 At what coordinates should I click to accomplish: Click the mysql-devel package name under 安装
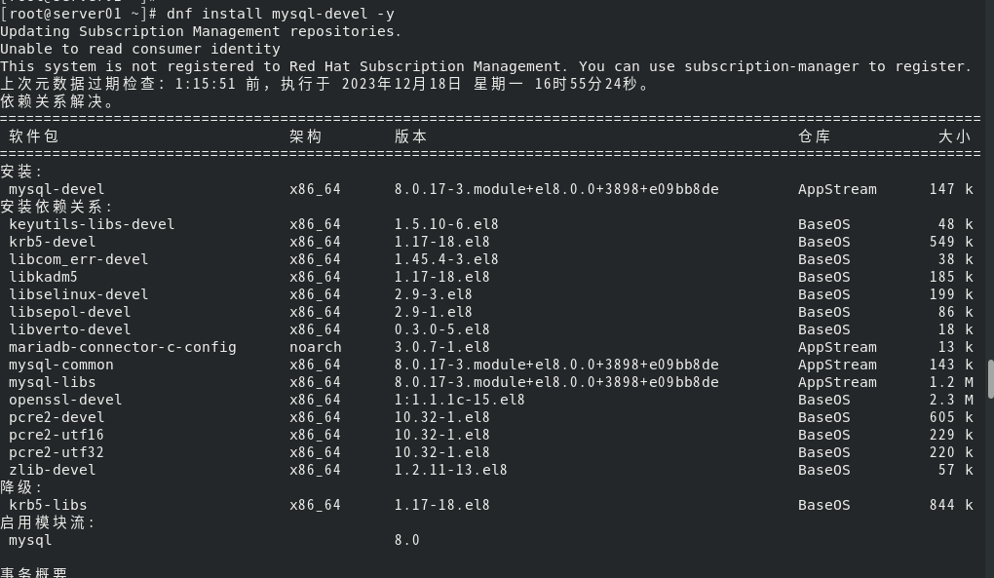tap(57, 189)
